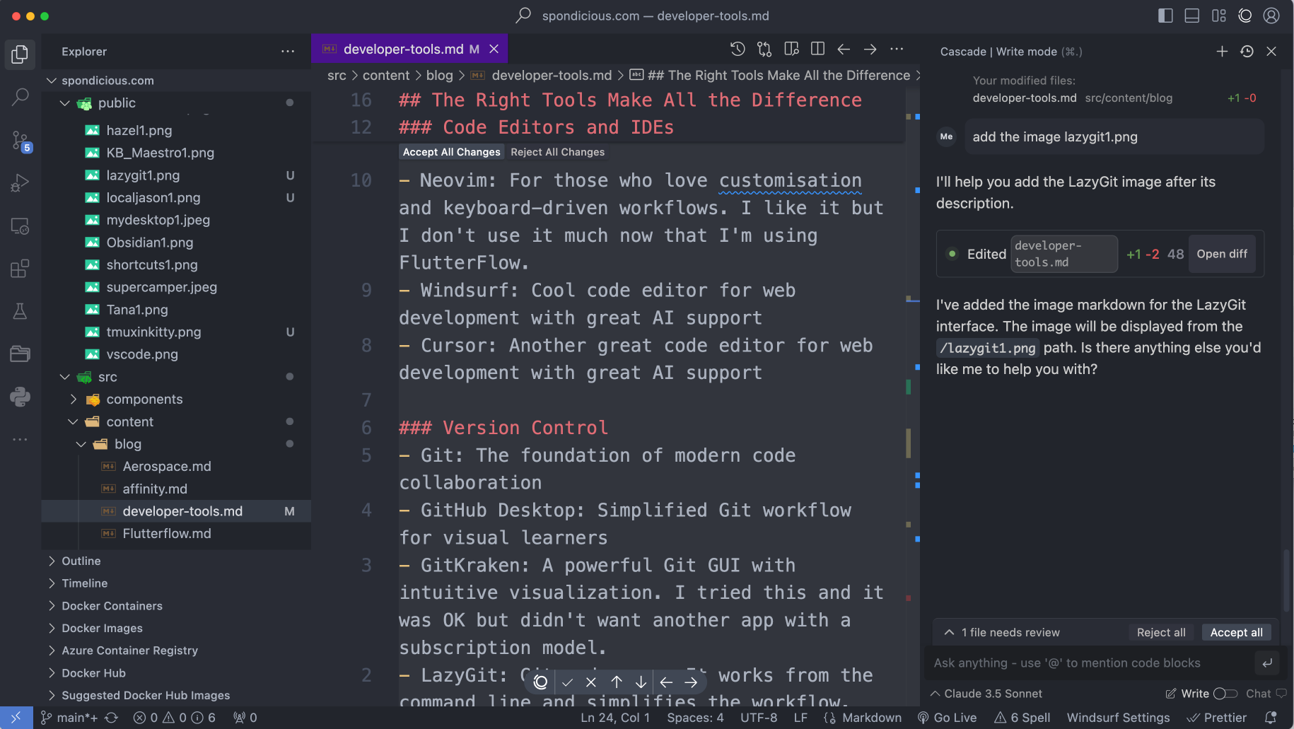
Task: Toggle Write/Chat mode switch in Cascade
Action: (1225, 694)
